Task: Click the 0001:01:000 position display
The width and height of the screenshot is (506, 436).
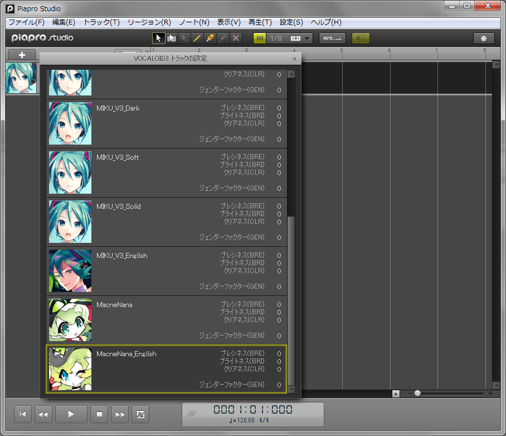Action: [253, 410]
